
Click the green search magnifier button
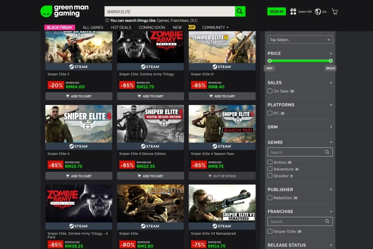pos(240,12)
